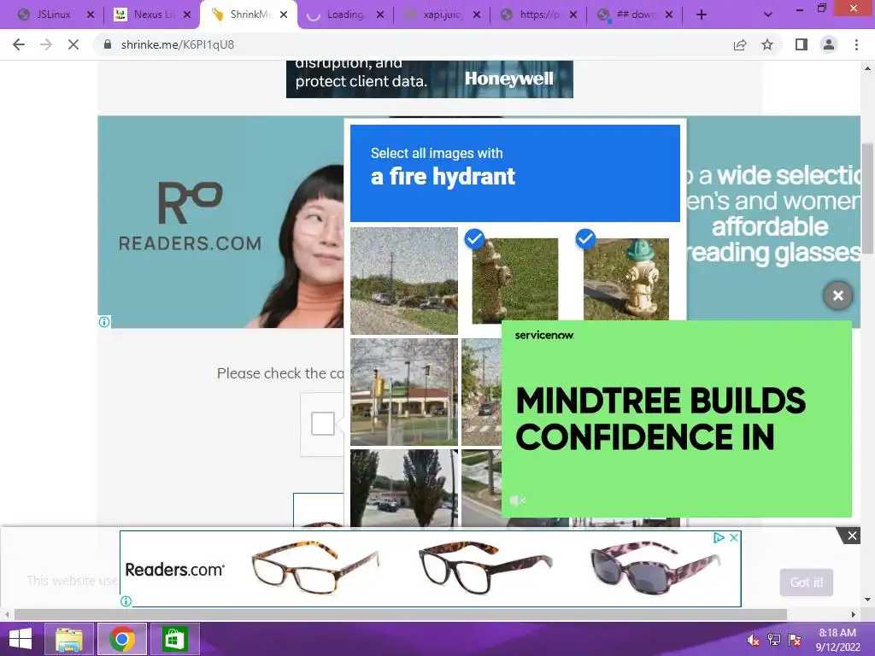Open the green servicenow Mindtree ad
The height and width of the screenshot is (656, 875).
[677, 419]
